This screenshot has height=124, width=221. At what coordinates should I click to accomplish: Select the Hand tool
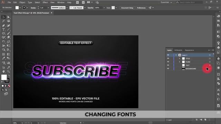tap(3, 71)
